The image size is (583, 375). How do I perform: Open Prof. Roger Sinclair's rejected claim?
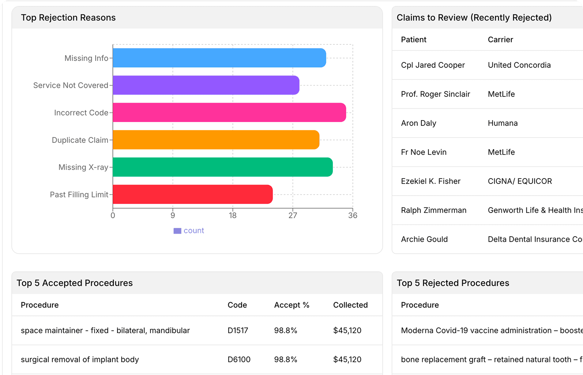(x=435, y=94)
